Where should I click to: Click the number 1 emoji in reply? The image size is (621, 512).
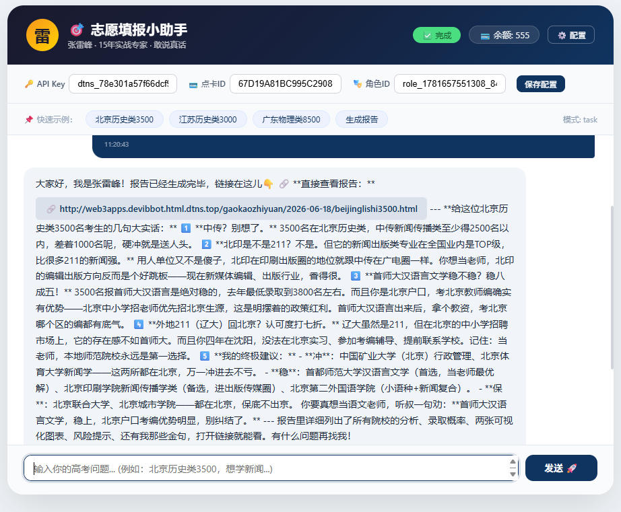tap(186, 228)
